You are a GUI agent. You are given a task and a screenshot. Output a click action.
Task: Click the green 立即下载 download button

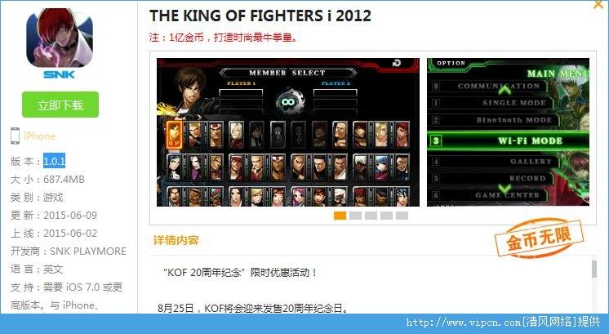60,105
